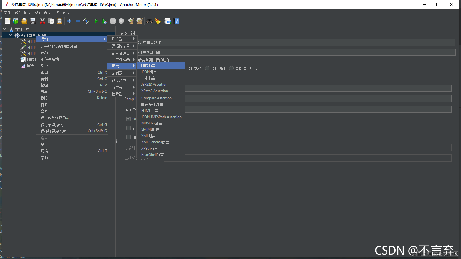This screenshot has height=259, width=461.
Task: Choose XPath2 Assertion entry
Action: [161, 91]
